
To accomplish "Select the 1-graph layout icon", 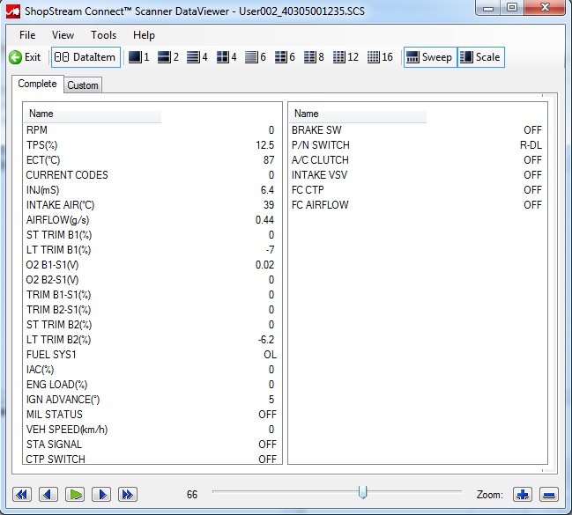I will tap(139, 57).
